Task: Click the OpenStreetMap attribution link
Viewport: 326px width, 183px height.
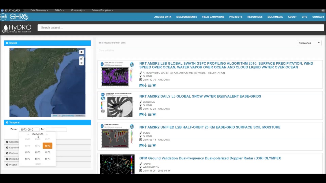Action: (67, 116)
